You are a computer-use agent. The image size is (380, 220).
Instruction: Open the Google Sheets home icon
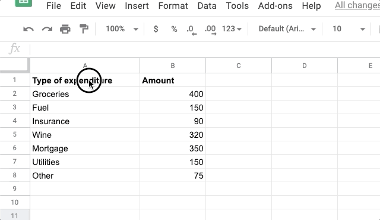coord(24,2)
